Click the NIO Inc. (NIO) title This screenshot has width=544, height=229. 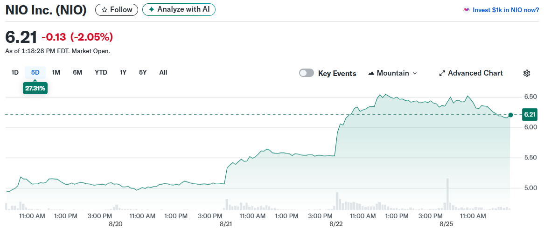[x=46, y=10]
